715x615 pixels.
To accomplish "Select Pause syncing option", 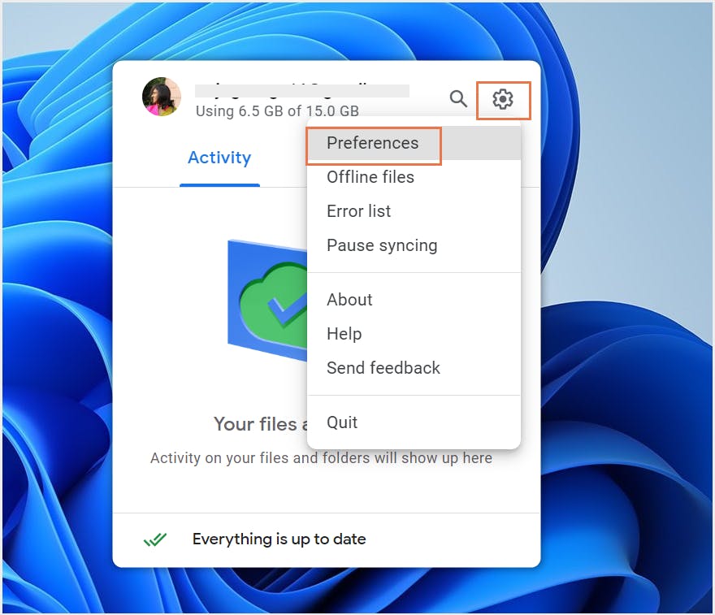I will coord(414,245).
